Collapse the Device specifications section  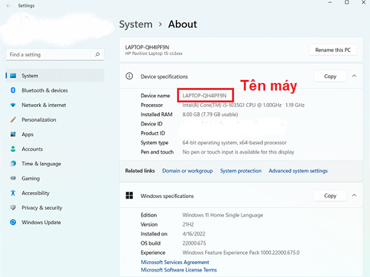[x=354, y=76]
